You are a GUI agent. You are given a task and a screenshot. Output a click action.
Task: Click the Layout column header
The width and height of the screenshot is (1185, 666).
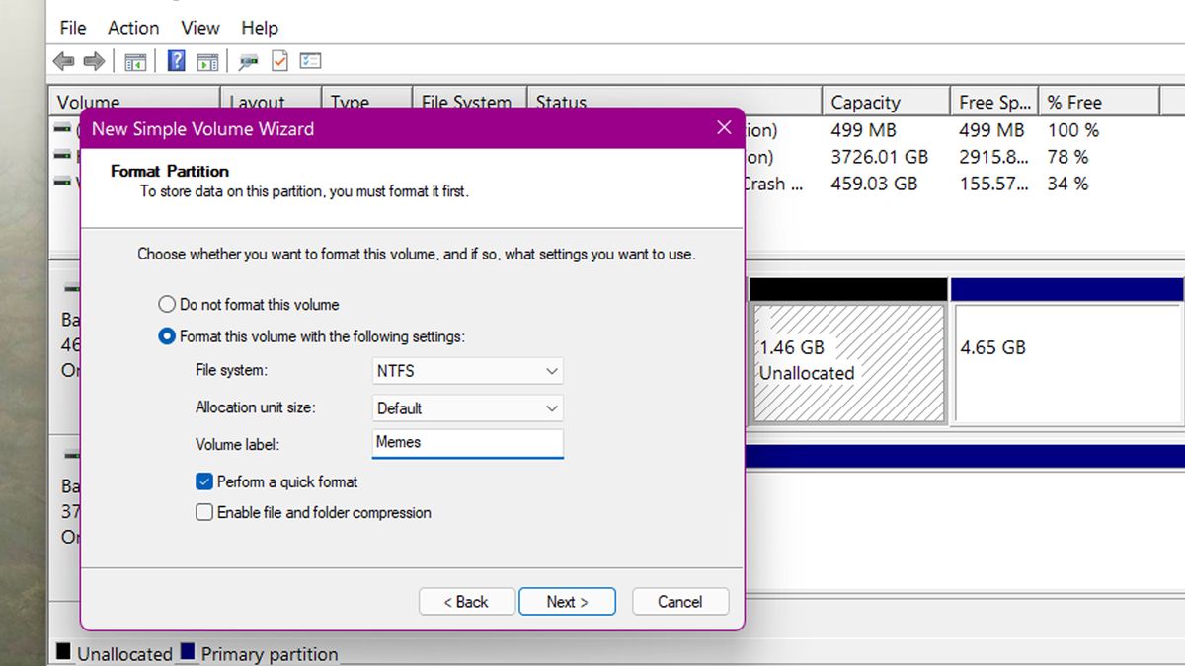coord(271,102)
